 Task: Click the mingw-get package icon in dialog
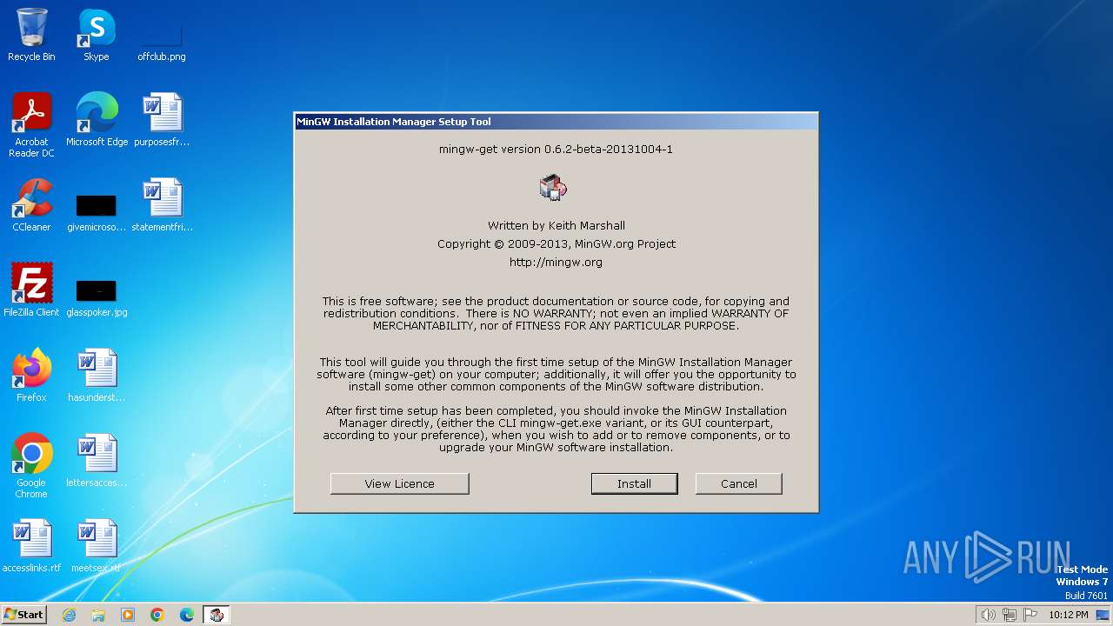[x=553, y=187]
